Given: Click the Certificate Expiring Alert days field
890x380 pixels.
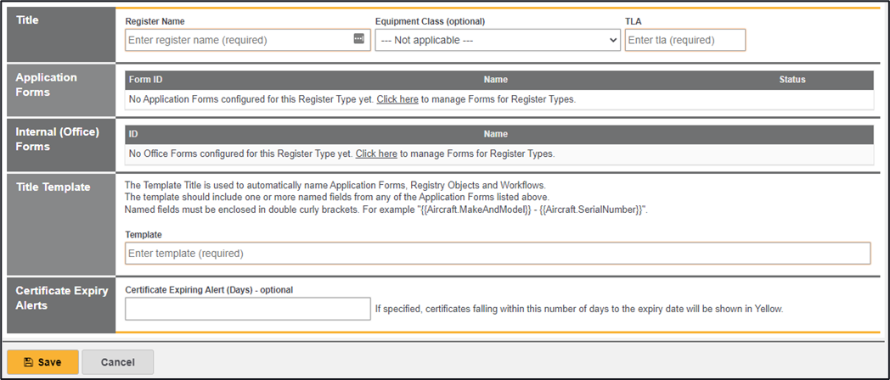Looking at the screenshot, I should pos(247,309).
